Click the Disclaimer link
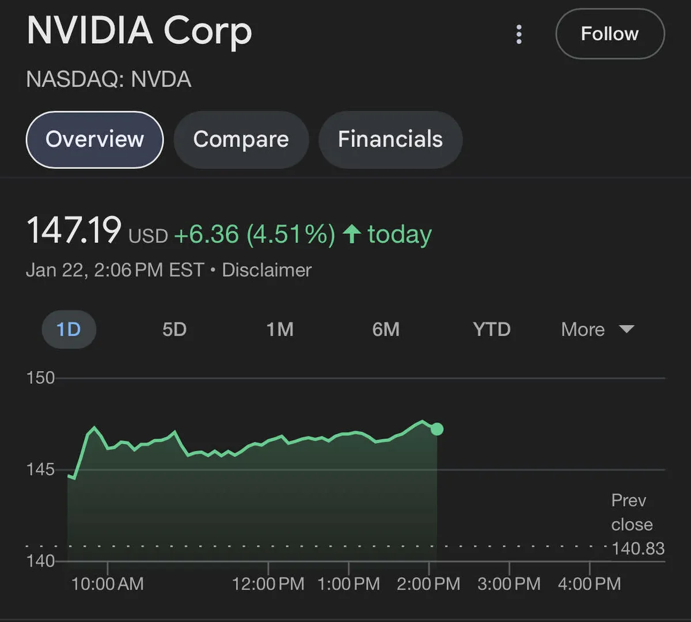The height and width of the screenshot is (622, 691). click(267, 270)
